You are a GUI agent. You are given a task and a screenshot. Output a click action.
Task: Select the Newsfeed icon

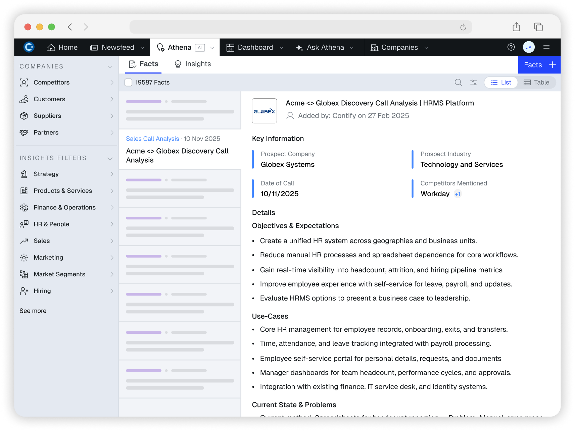pos(94,47)
